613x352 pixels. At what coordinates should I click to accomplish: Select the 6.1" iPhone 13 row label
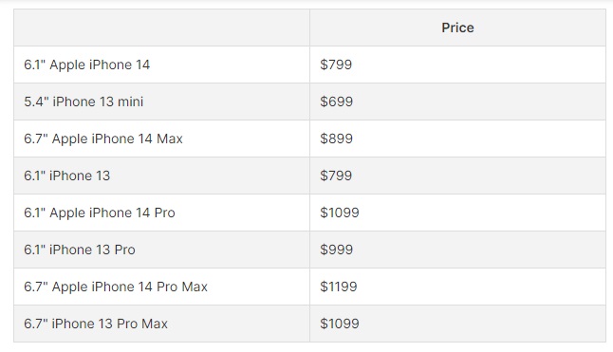66,176
